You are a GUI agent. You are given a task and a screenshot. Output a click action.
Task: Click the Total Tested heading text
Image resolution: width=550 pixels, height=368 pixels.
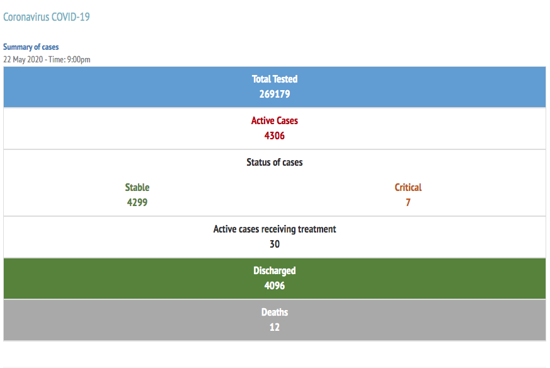[275, 79]
